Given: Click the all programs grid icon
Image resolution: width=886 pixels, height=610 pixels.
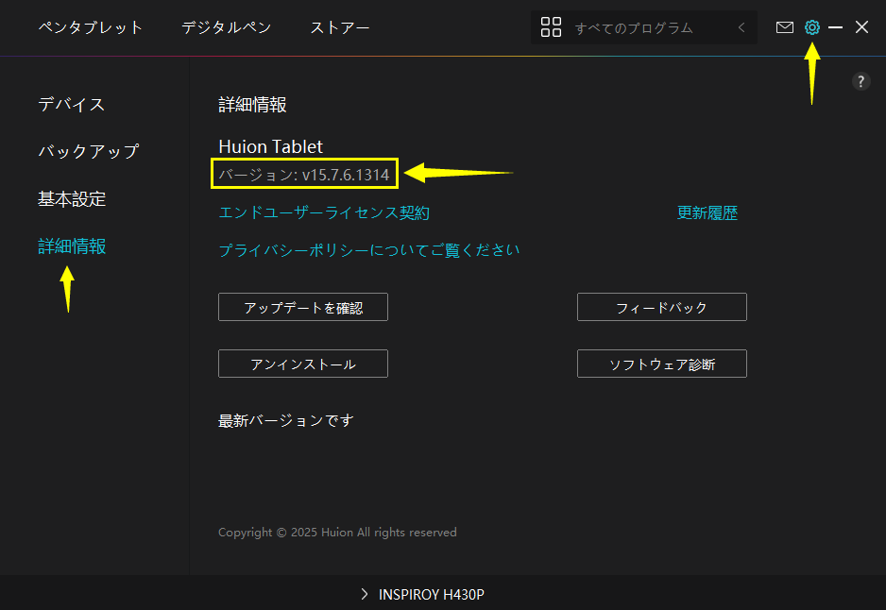Looking at the screenshot, I should coord(551,27).
